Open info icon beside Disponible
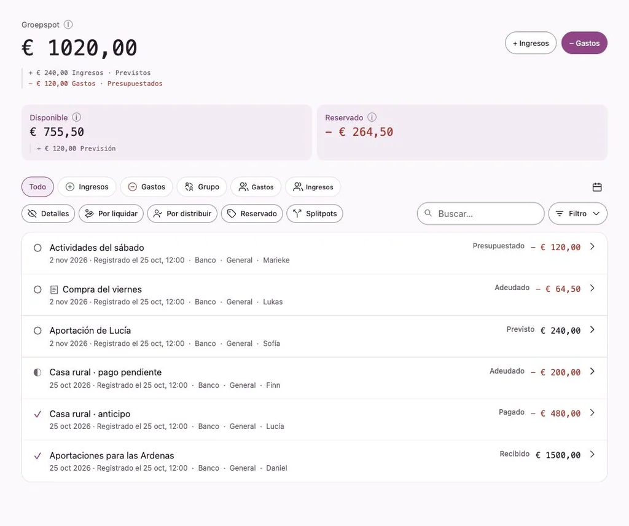Screen dimensions: 629x526 [77, 117]
